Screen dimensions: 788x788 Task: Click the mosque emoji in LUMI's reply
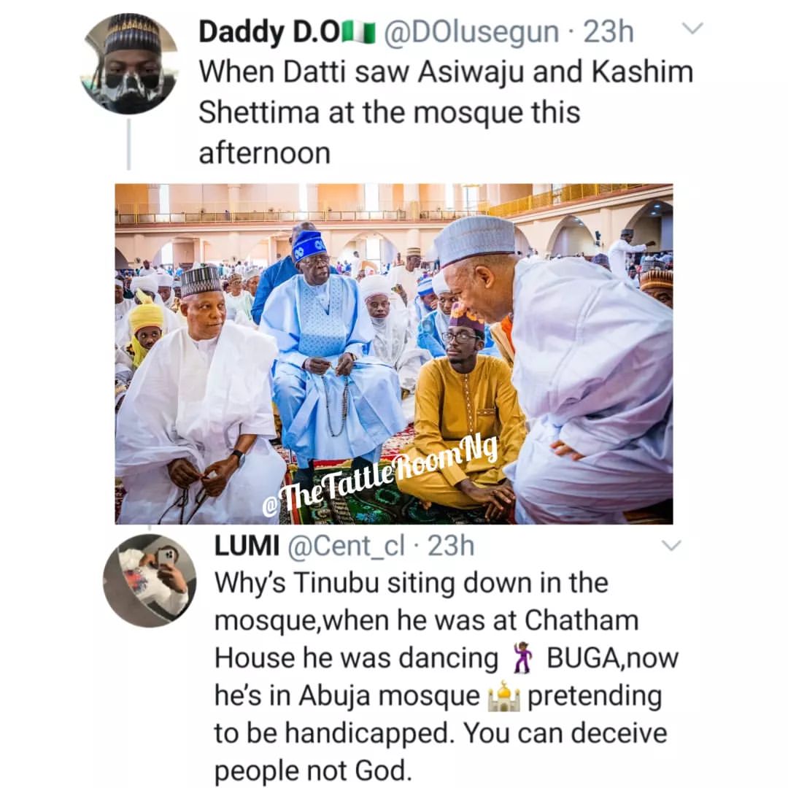504,696
